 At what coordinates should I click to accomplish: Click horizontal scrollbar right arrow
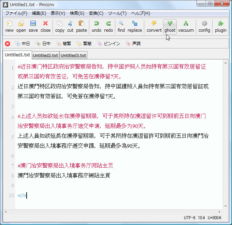click(220, 212)
